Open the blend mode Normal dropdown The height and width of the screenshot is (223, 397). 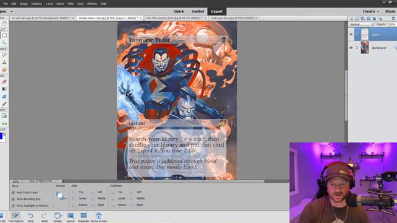(362, 24)
